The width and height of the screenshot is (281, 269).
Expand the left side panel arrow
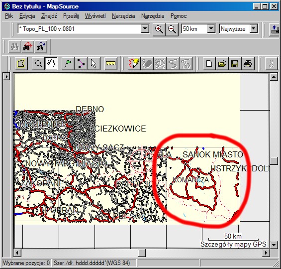point(6,77)
